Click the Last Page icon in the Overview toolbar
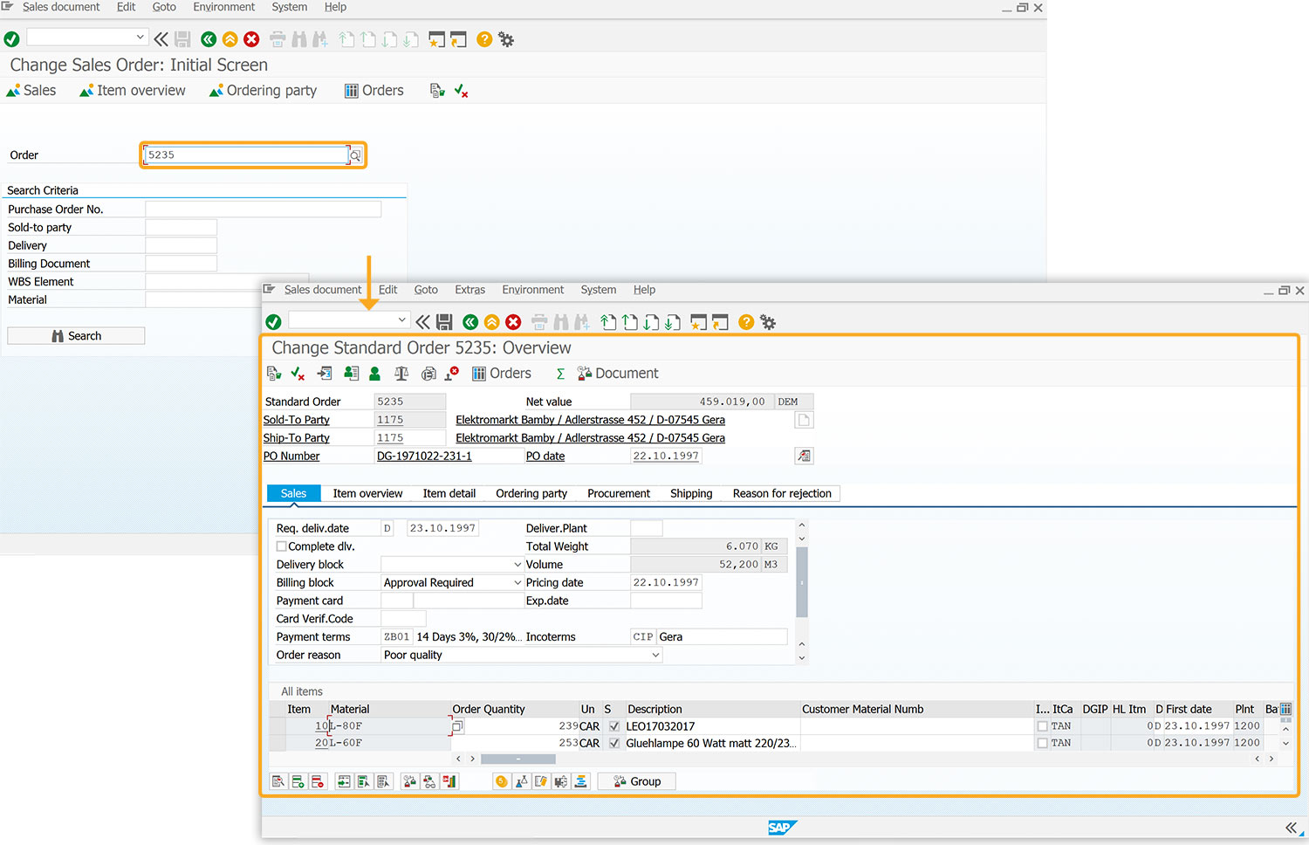Viewport: 1309px width, 845px height. pyautogui.click(x=672, y=322)
